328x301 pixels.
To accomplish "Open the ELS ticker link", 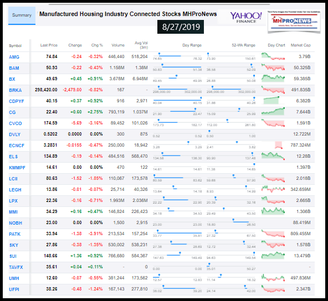I will pyautogui.click(x=13, y=157).
